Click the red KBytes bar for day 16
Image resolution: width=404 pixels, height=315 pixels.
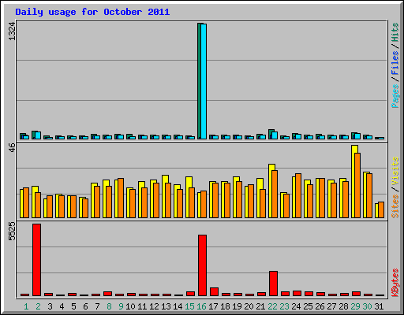202,265
